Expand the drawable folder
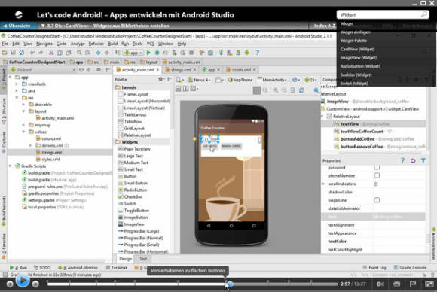437x292 pixels. pos(23,105)
